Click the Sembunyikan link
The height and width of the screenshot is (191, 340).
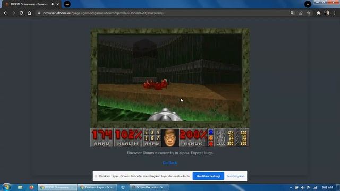coord(235,176)
